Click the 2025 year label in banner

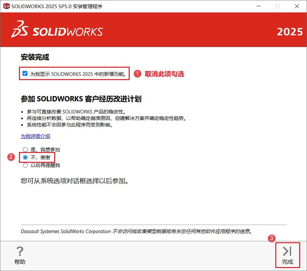290,32
